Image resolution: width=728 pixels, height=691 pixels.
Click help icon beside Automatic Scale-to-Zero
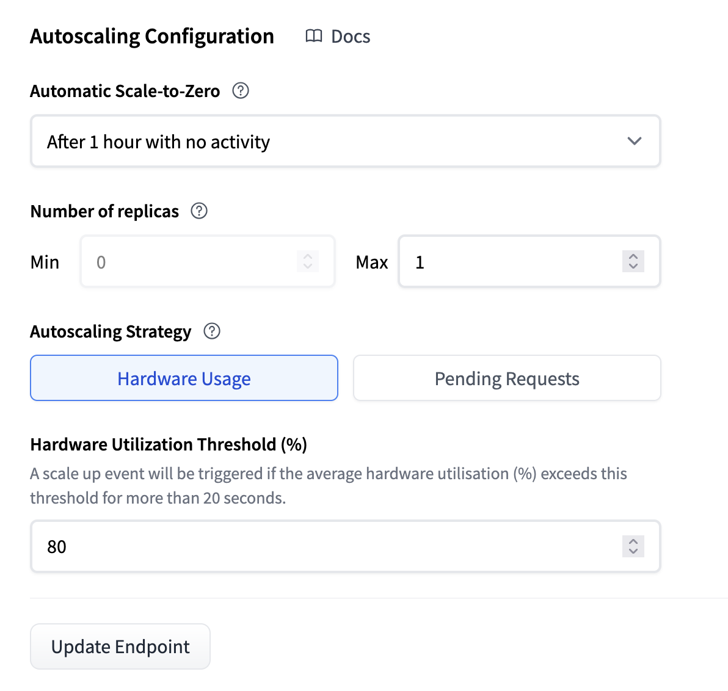pyautogui.click(x=241, y=90)
